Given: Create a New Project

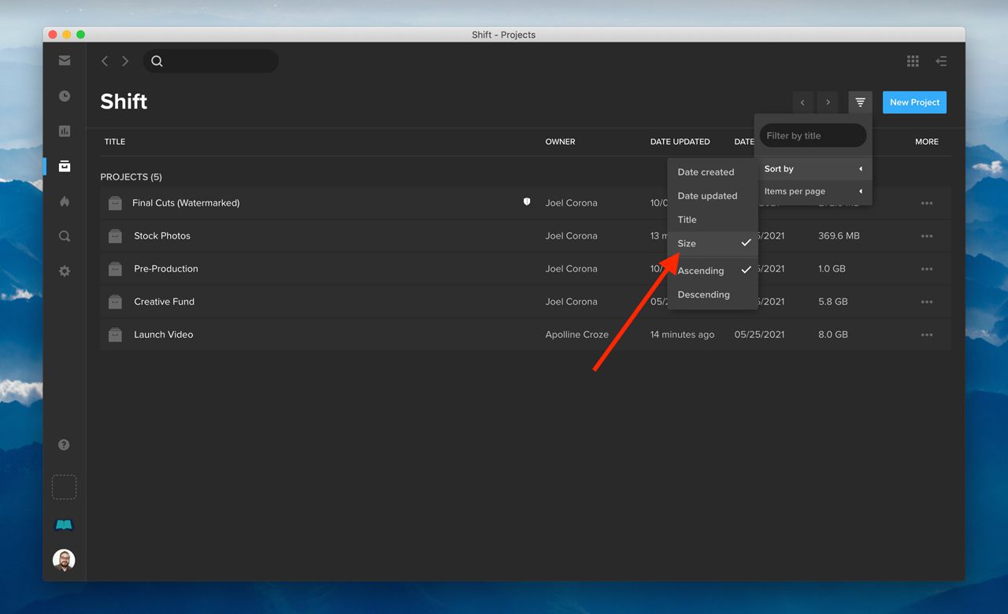Looking at the screenshot, I should pos(914,102).
